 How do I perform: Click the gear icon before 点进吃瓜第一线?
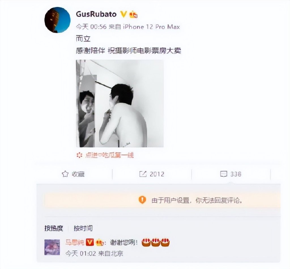[x=79, y=155]
